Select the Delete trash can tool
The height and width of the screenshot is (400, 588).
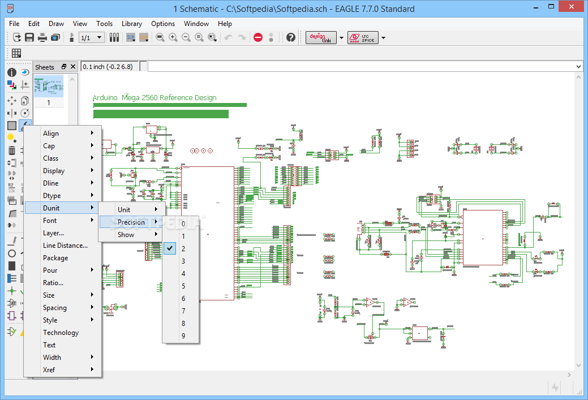(x=12, y=150)
